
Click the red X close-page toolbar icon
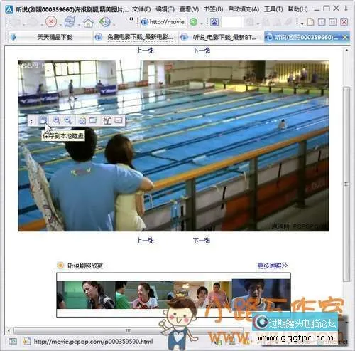pos(344,22)
